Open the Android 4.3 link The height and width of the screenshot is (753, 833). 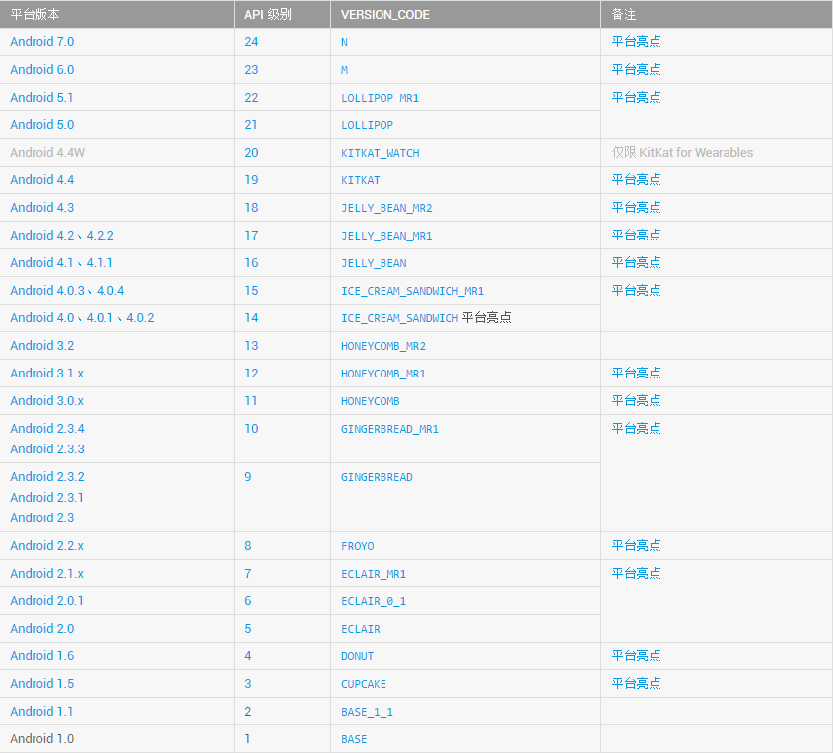pos(42,208)
